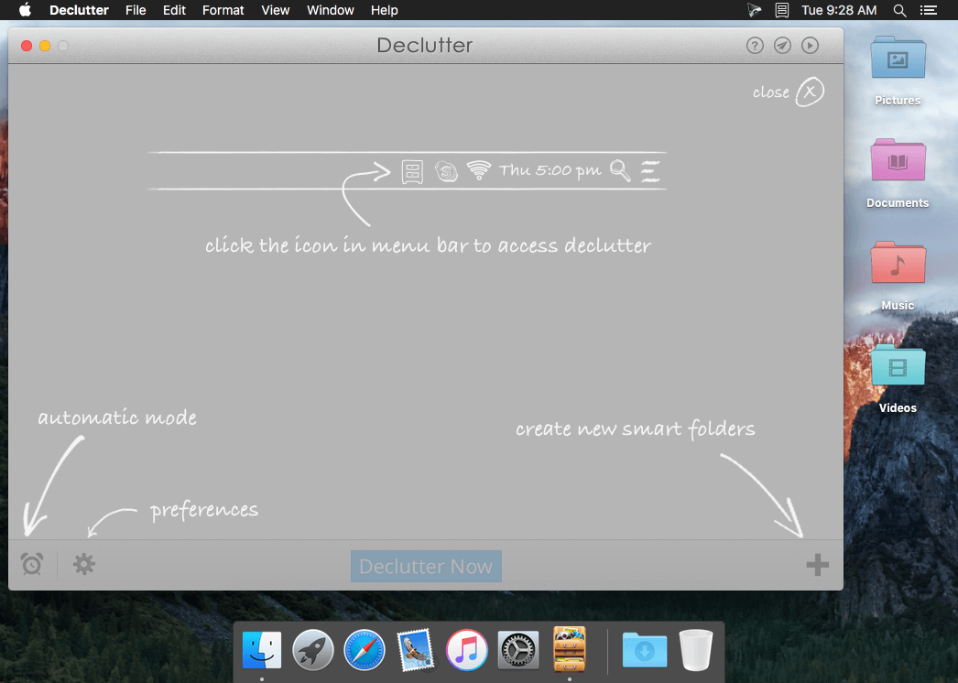
Task: Open the Edit menu
Action: [x=174, y=10]
